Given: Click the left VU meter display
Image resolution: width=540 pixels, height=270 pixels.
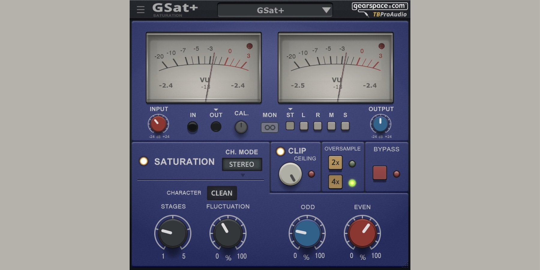Looking at the screenshot, I should coord(204,67).
